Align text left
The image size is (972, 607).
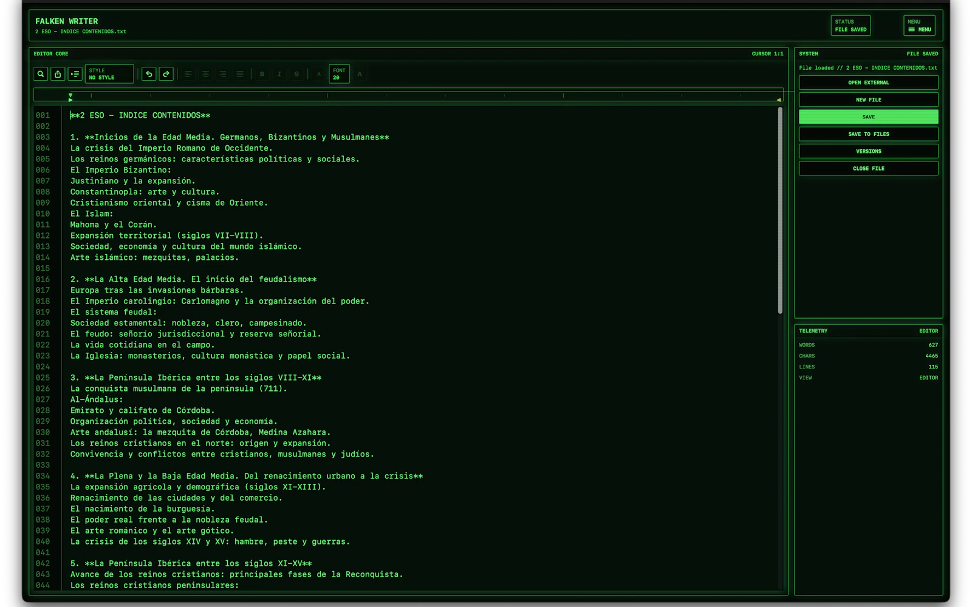pos(188,74)
